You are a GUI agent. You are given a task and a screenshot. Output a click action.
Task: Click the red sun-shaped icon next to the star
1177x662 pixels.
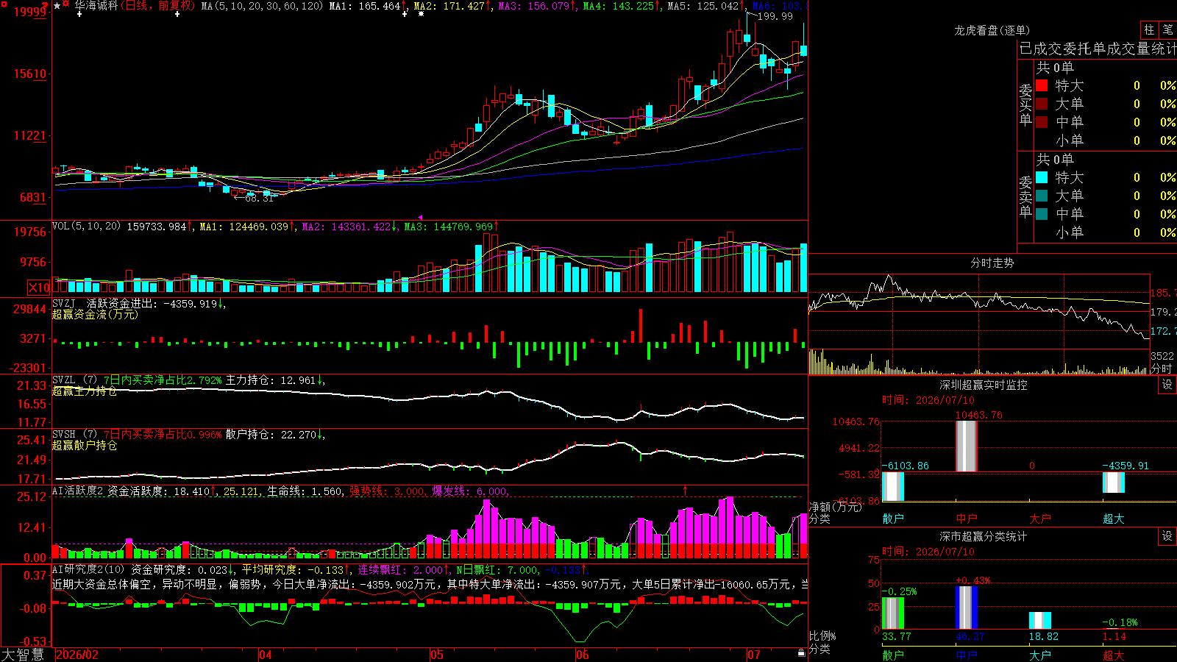(x=66, y=4)
